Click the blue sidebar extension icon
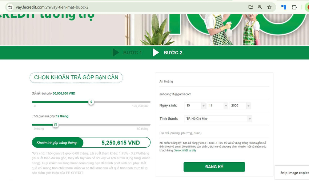 pos(284,7)
